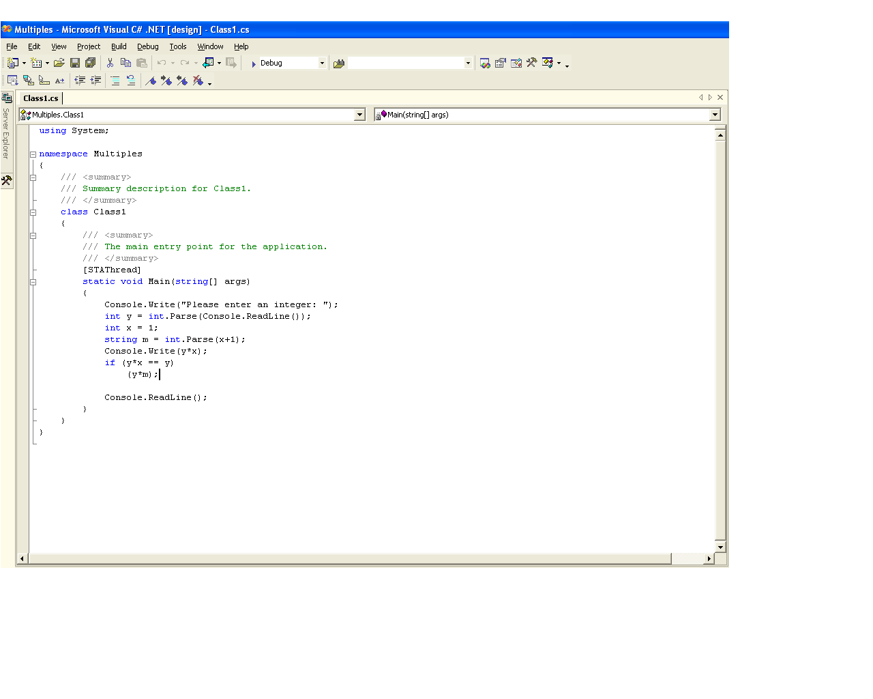Screen dimensions: 873x699
Task: Click the horizontal scrollbar right arrow
Action: [x=709, y=559]
